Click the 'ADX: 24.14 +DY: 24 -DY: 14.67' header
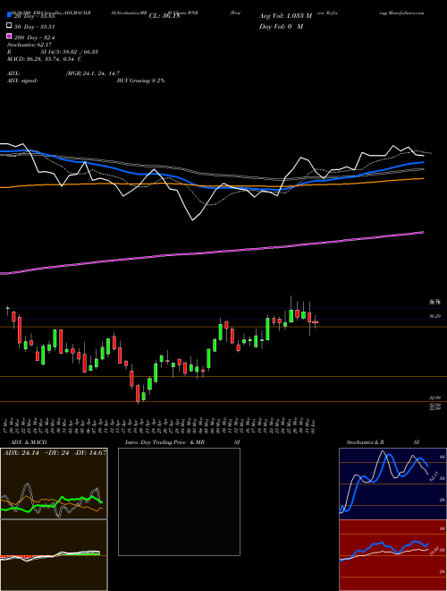 (x=55, y=452)
